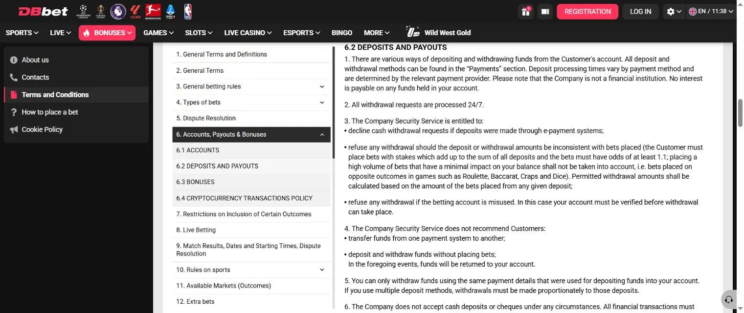Click the About us info icon
Viewport: 744px width, 313px height.
[x=14, y=60]
